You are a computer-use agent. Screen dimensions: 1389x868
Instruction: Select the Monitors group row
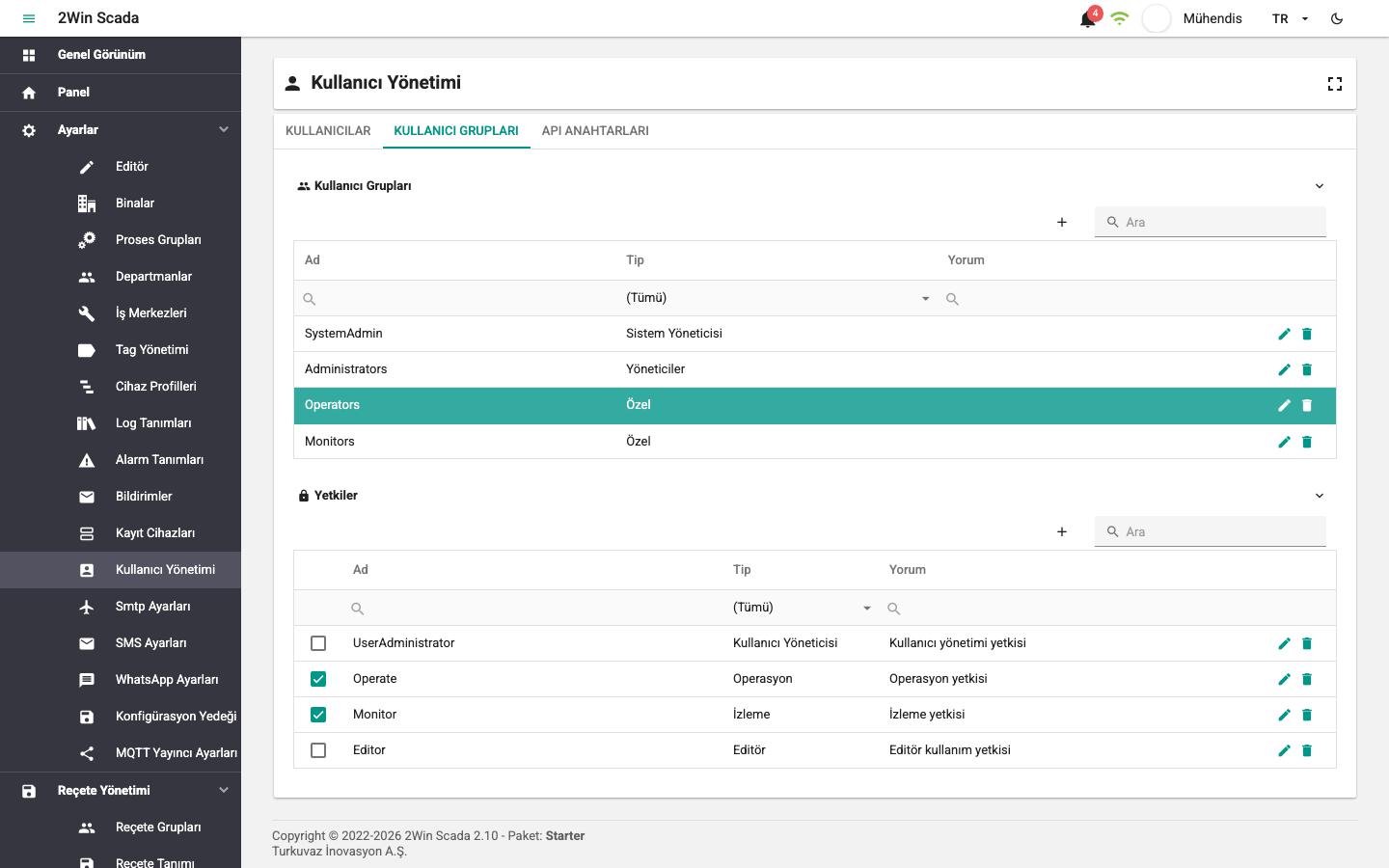[815, 442]
